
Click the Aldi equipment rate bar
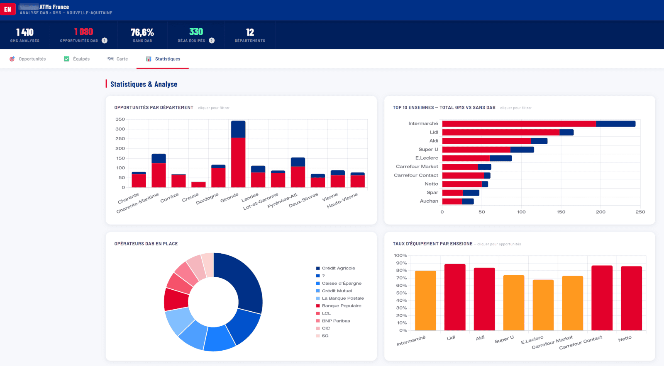(484, 299)
